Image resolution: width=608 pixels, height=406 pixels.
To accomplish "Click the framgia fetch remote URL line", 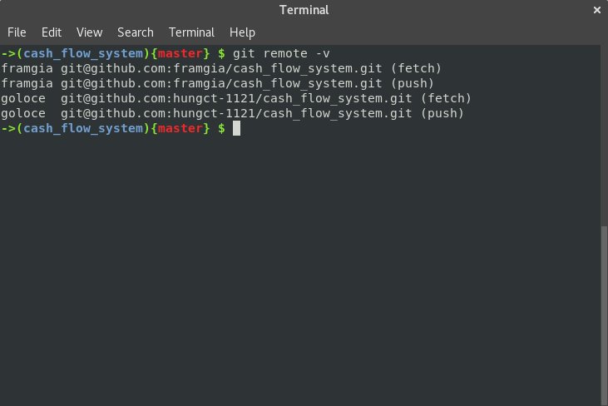I will (x=221, y=68).
